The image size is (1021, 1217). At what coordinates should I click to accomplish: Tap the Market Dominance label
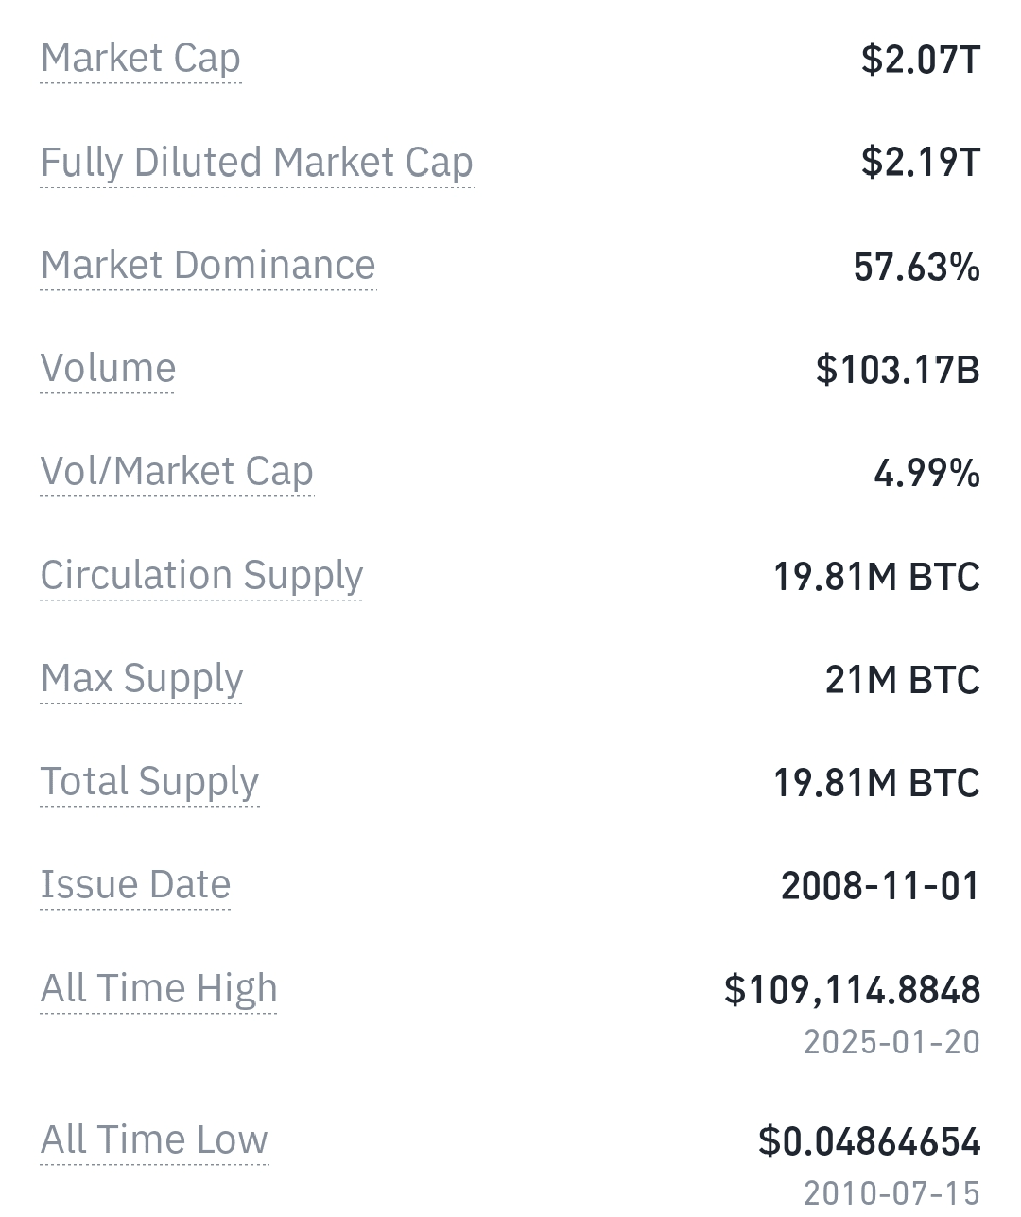(208, 265)
